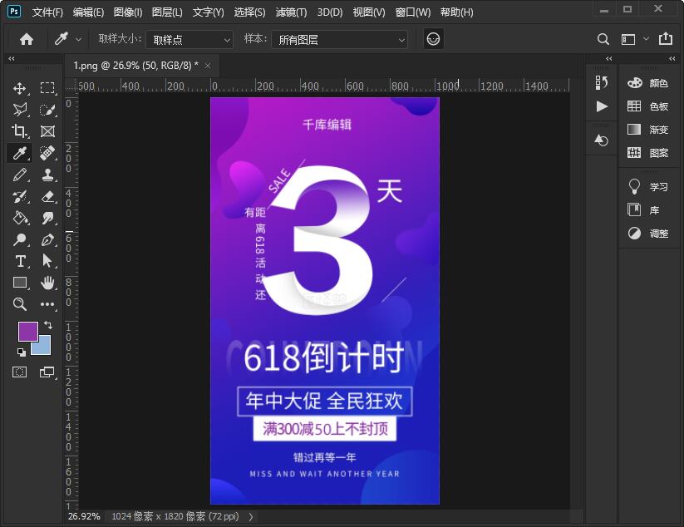684x527 pixels.
Task: Collapse the left toolbox double arrows
Action: [x=12, y=58]
